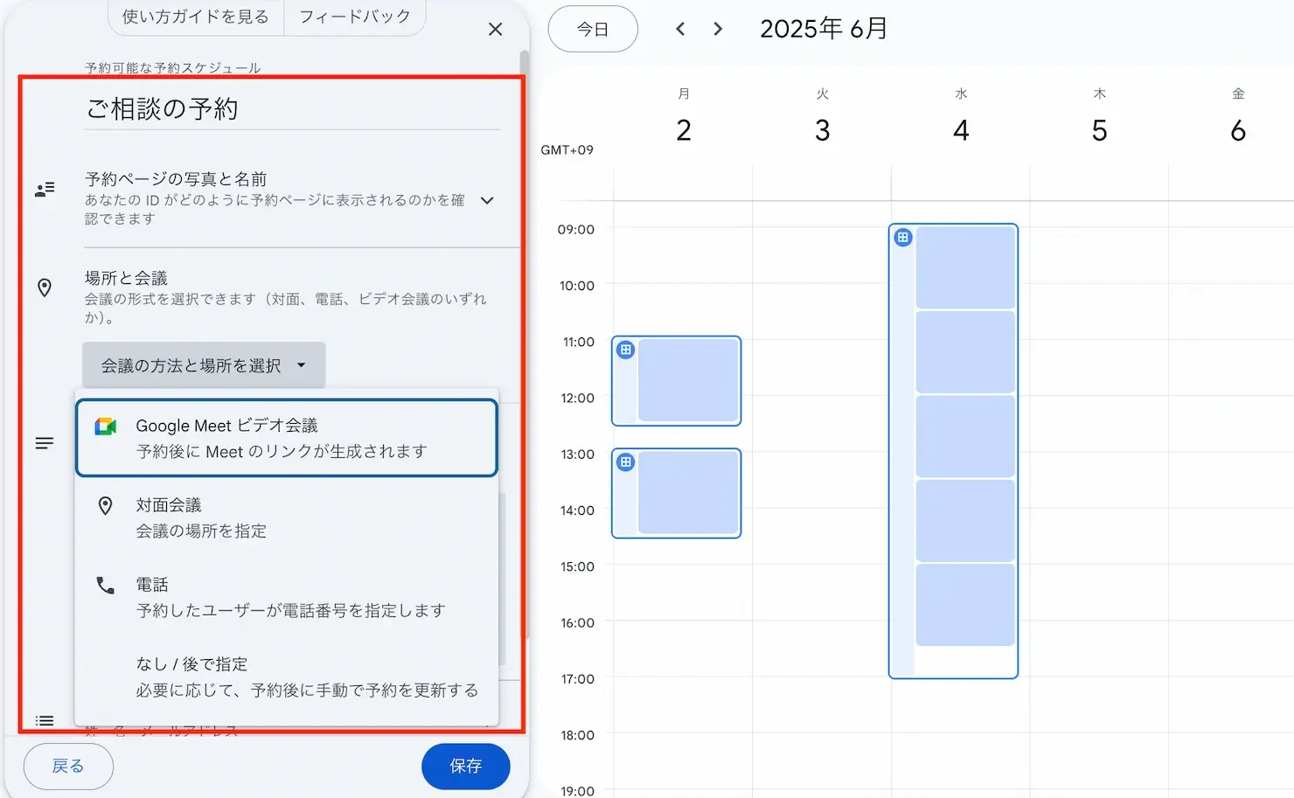
Task: Click the phone icon beside 電話
Action: pyautogui.click(x=106, y=586)
